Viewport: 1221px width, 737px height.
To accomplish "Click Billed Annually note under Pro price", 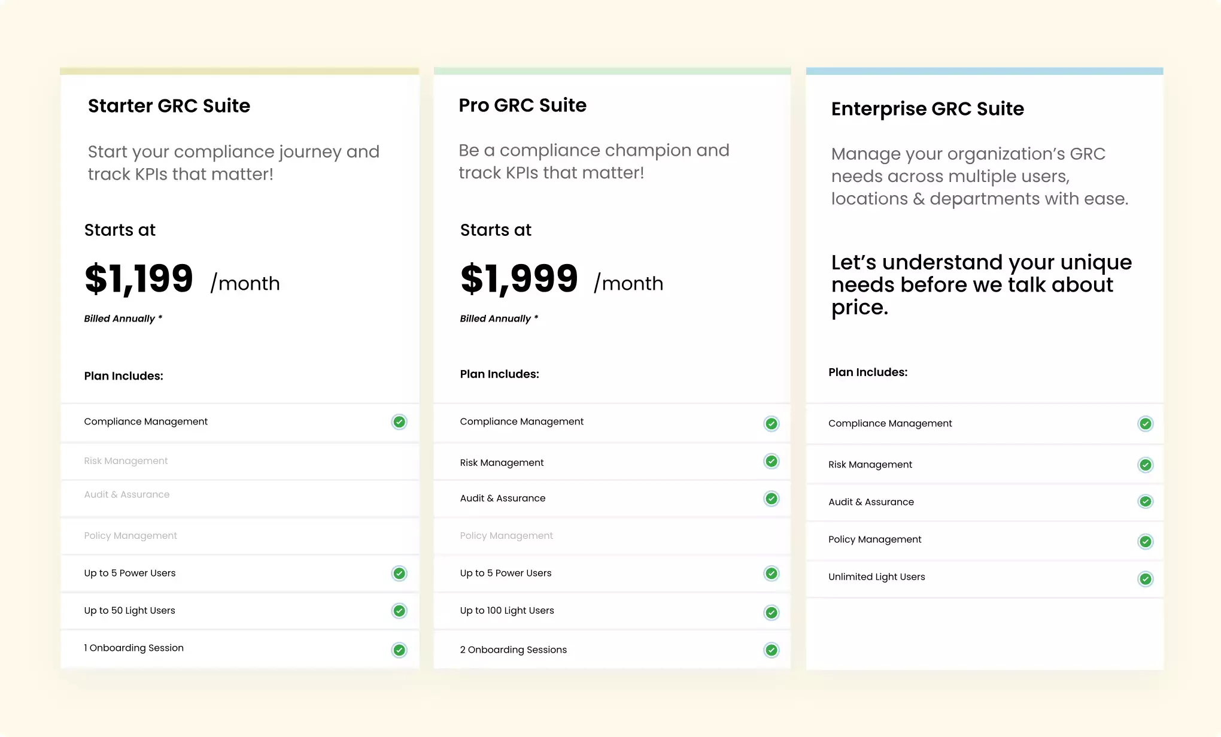I will click(x=499, y=319).
